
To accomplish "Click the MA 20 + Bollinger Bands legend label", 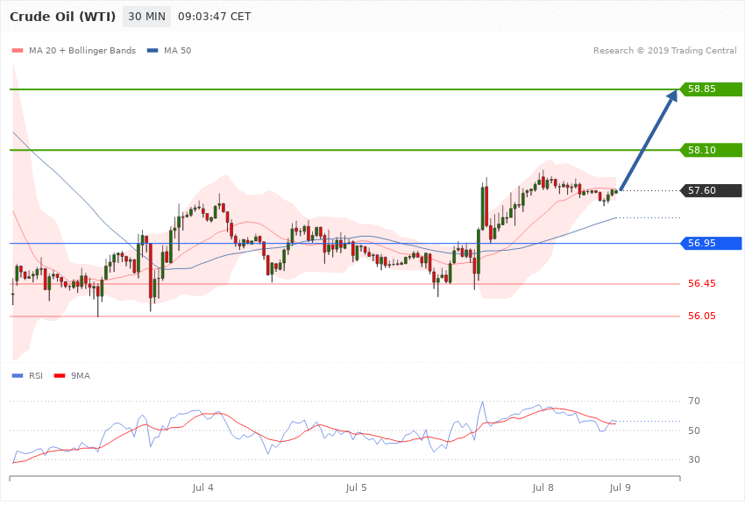I will pyautogui.click(x=82, y=50).
